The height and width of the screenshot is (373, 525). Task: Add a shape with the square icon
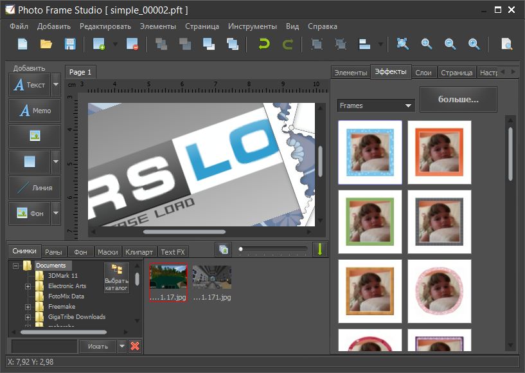point(30,161)
